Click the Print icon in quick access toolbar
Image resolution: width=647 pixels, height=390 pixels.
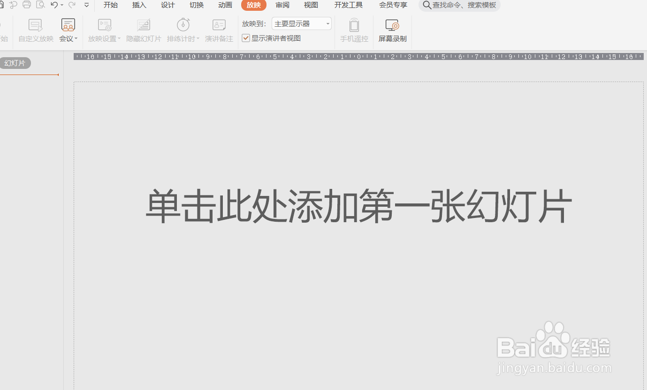[x=27, y=5]
